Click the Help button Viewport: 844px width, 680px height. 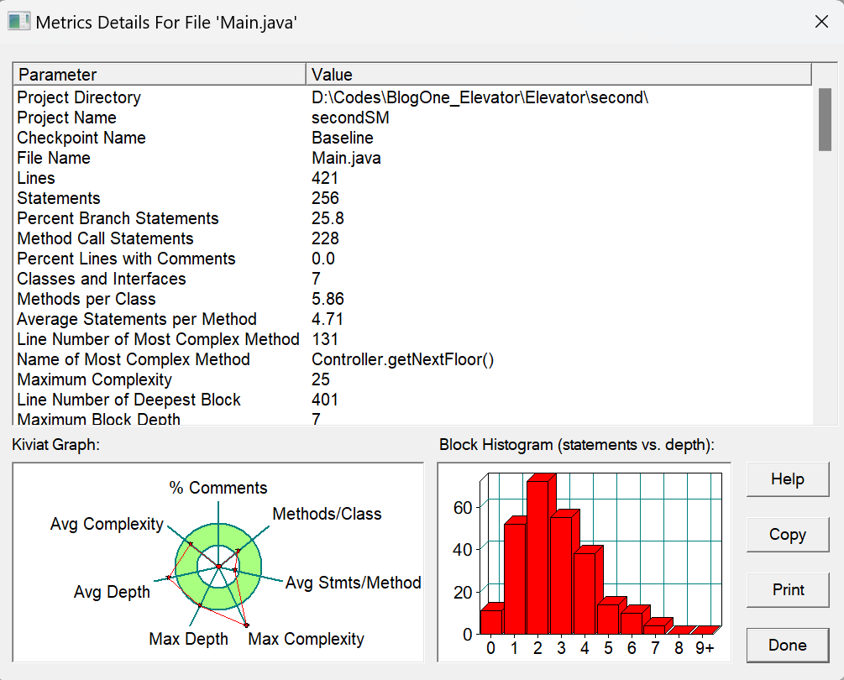[x=788, y=479]
